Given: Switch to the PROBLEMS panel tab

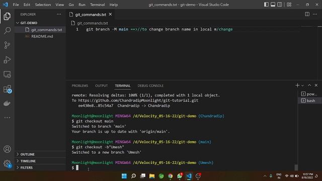Looking at the screenshot, I should click(x=80, y=85).
